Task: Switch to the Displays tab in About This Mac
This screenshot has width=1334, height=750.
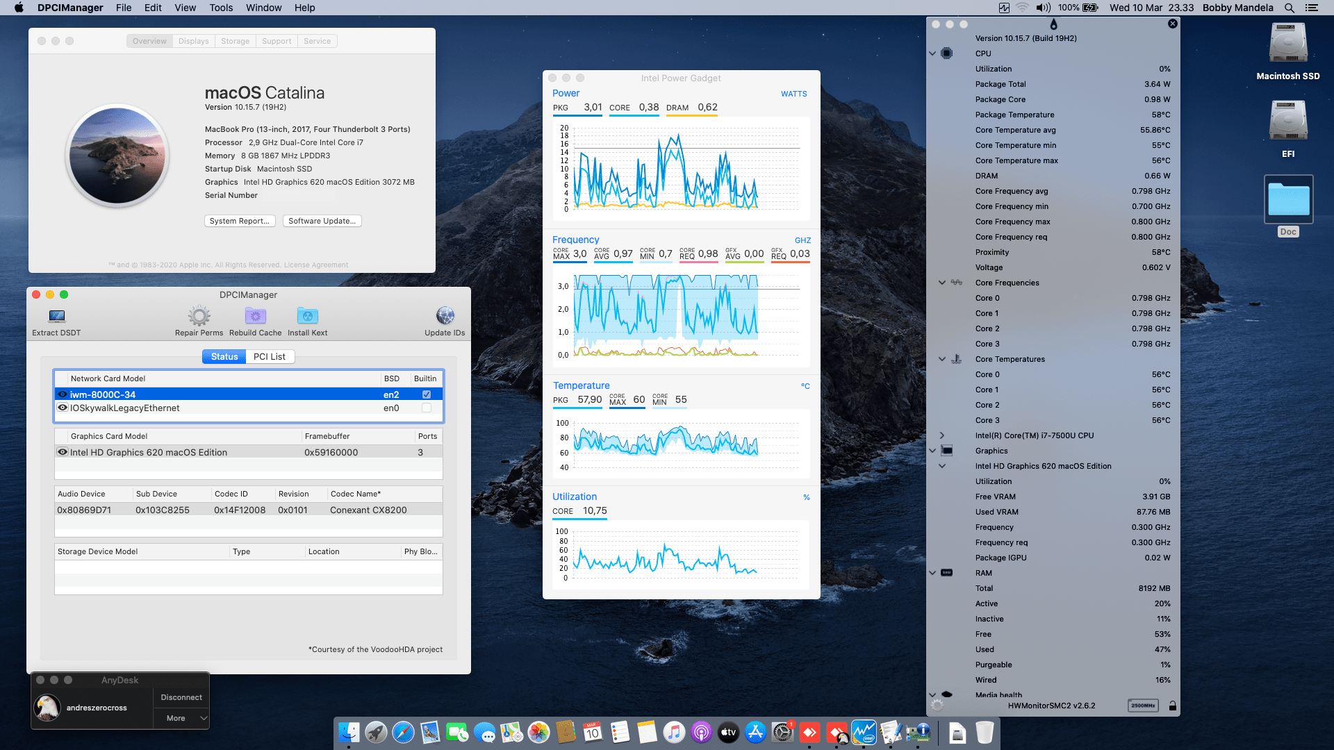Action: coord(193,41)
